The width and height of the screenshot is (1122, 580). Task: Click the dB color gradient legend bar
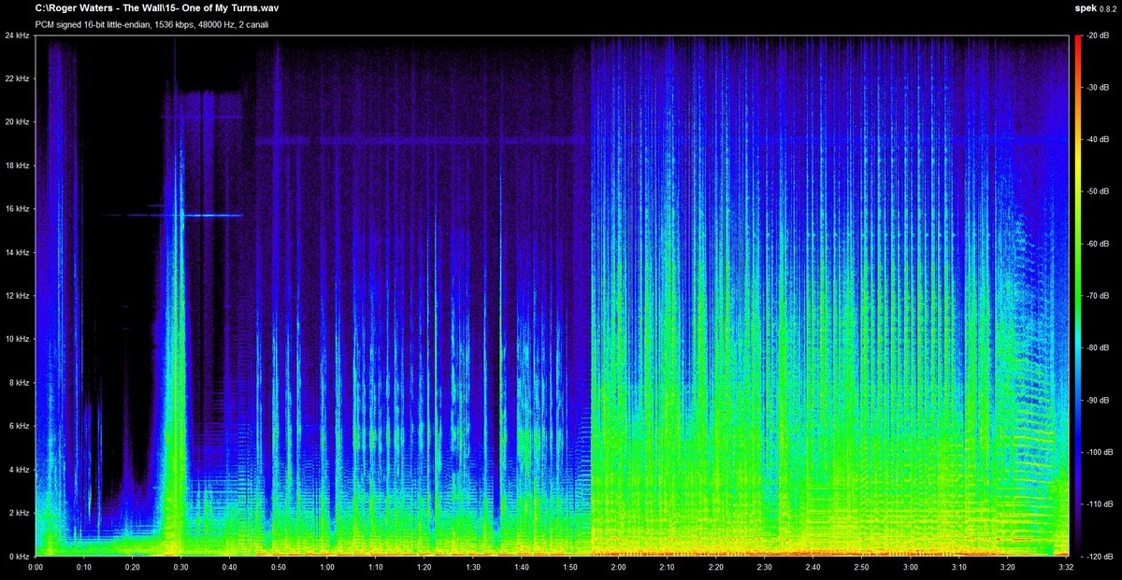pyautogui.click(x=1079, y=296)
